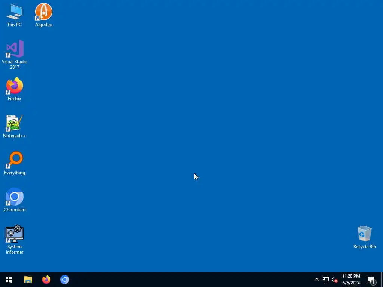Screen dimensions: 383x287
Task: Select the This PC desktop icon
Action: click(15, 15)
